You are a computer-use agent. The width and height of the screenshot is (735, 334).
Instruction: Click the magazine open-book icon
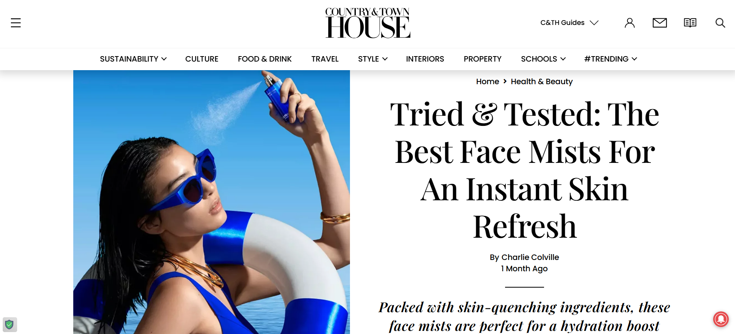[690, 23]
